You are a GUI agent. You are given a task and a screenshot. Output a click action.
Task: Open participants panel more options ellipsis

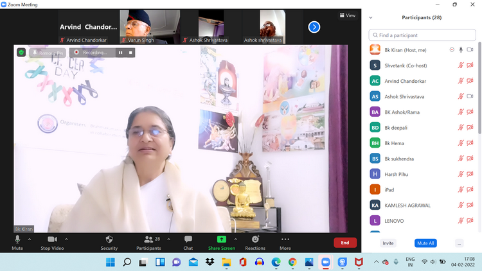tap(459, 243)
